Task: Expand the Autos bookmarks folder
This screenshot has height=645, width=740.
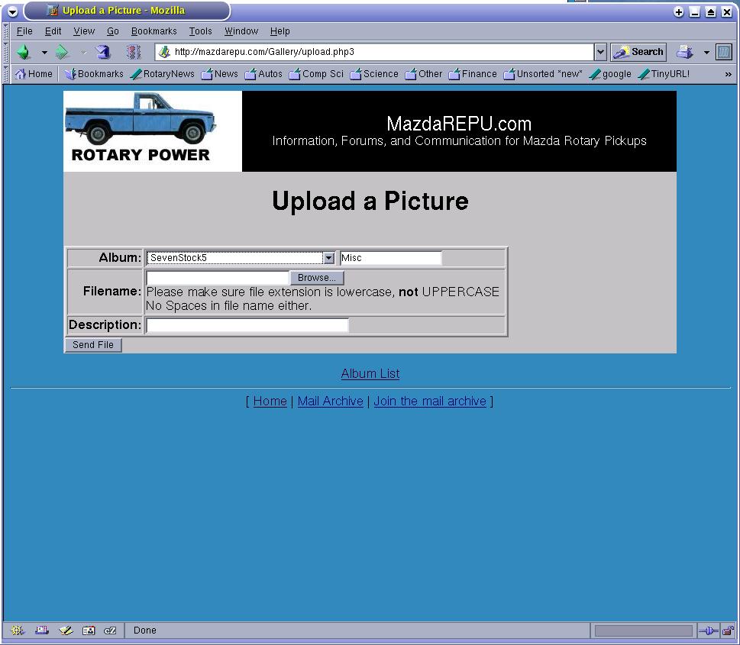Action: (263, 74)
